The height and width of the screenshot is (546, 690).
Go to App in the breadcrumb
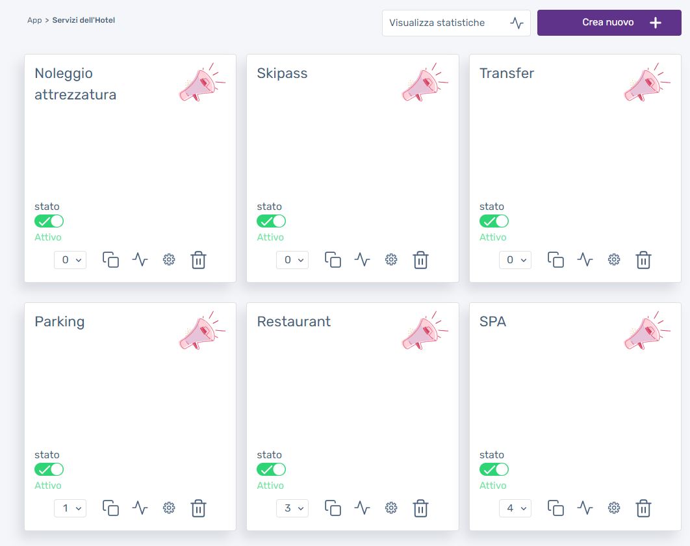coord(34,20)
